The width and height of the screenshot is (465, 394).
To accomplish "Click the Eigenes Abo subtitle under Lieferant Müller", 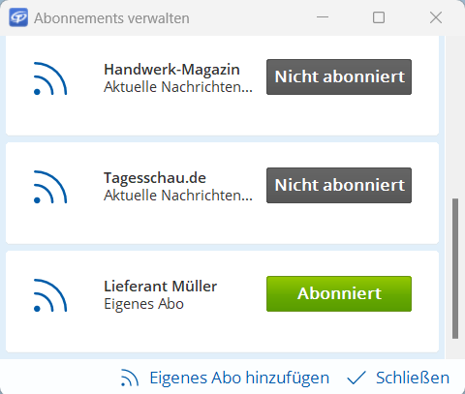I will pos(144,304).
